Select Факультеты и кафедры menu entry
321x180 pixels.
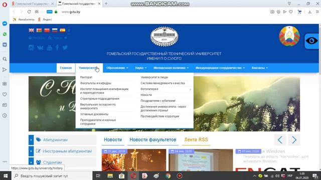(96, 83)
